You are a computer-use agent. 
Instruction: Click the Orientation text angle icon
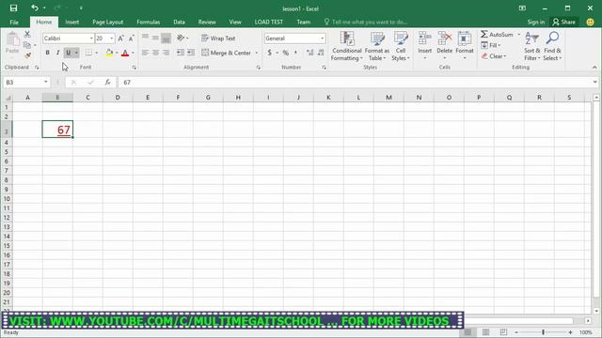[181, 38]
